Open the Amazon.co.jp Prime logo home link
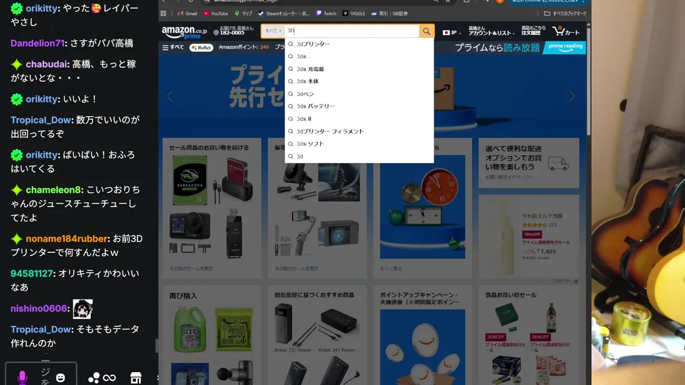Viewport: 685px width, 385px height. pyautogui.click(x=185, y=32)
